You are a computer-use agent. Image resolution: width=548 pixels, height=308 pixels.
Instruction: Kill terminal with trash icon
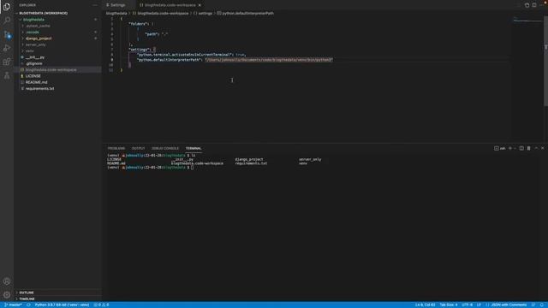tap(529, 148)
